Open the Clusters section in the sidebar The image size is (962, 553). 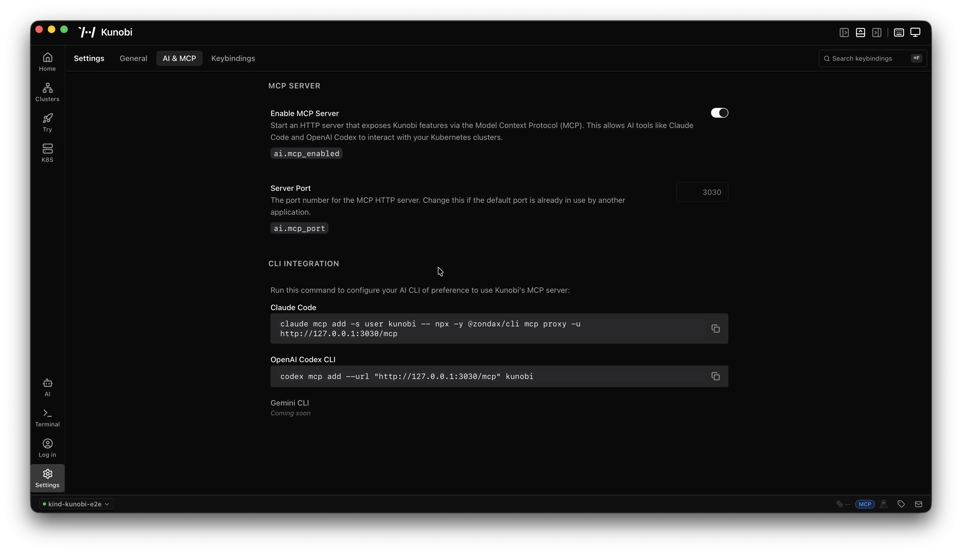tap(47, 91)
